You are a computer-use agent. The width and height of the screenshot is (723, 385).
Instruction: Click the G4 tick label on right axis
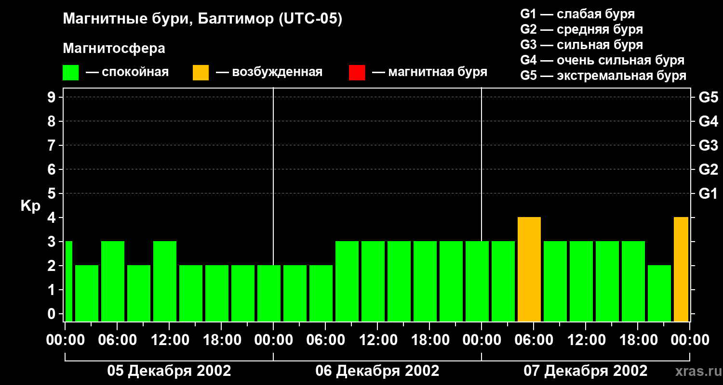click(708, 122)
